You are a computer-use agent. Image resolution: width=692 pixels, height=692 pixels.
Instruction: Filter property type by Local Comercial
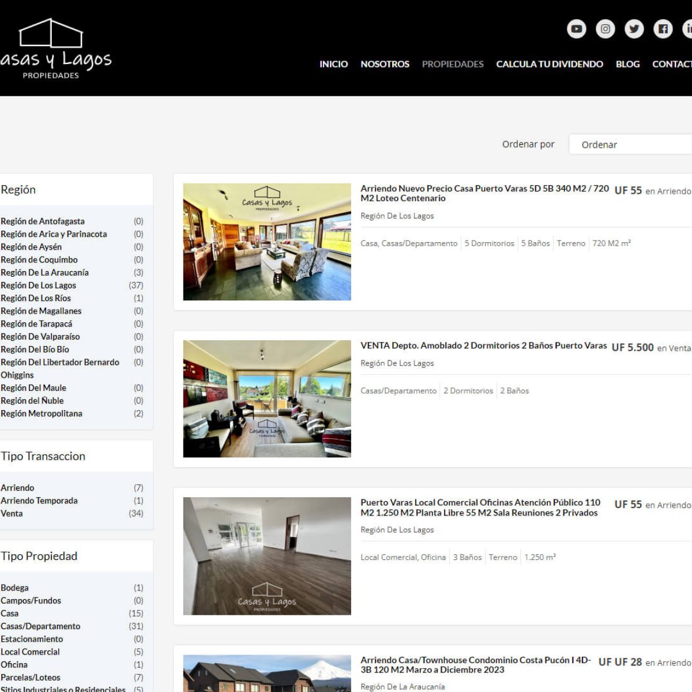[30, 652]
